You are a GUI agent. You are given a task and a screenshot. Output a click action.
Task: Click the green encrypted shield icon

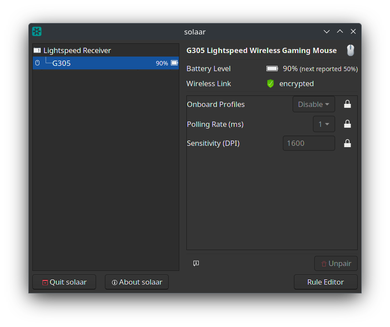[x=270, y=84]
